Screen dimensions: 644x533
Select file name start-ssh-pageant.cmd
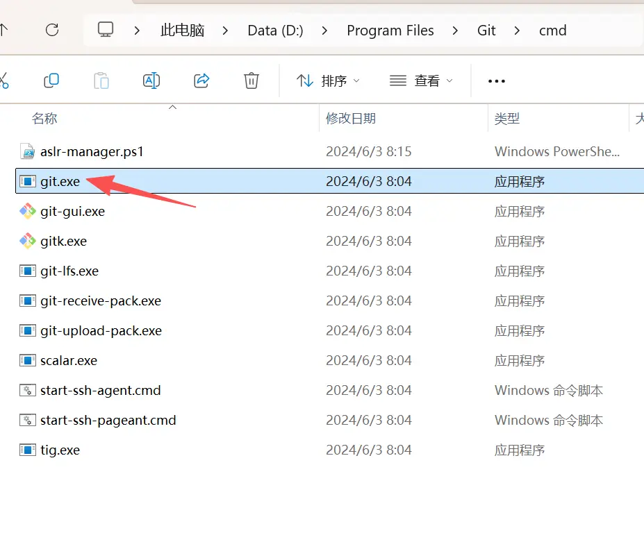click(x=108, y=420)
